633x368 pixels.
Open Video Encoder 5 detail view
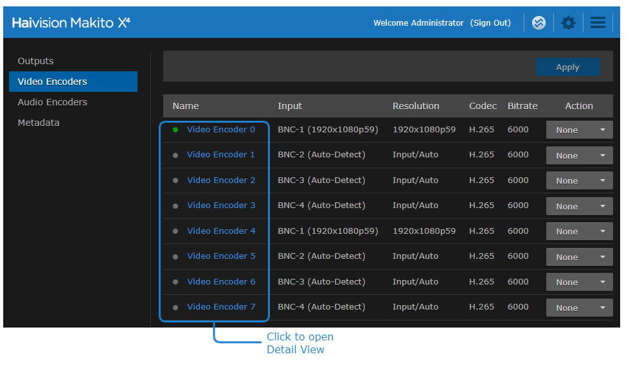221,256
